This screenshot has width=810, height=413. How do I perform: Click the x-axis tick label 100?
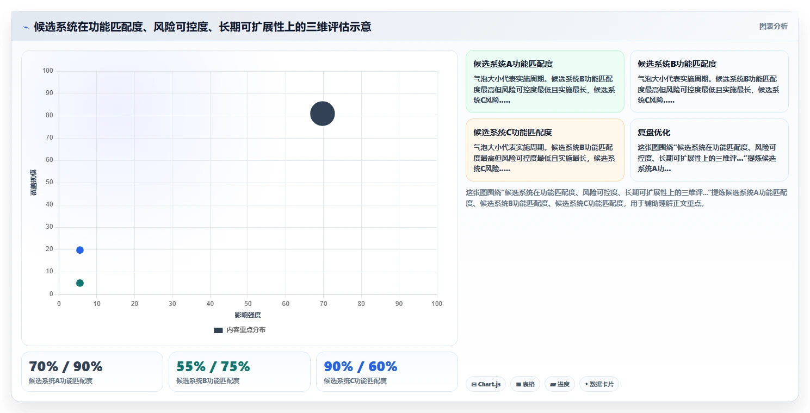437,304
